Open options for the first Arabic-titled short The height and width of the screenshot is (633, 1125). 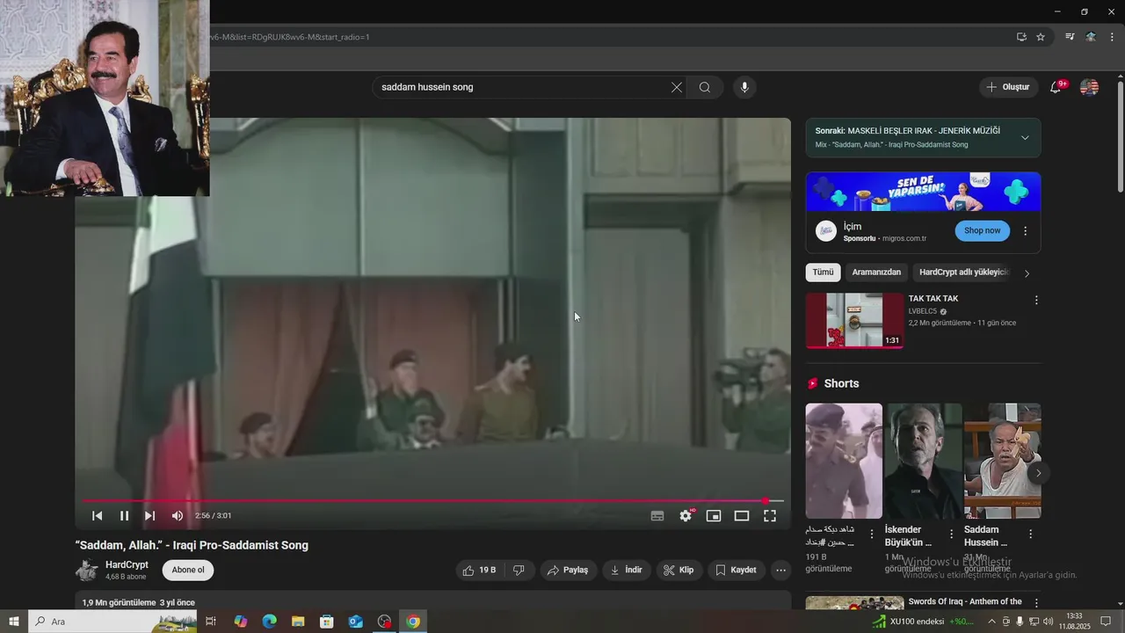[872, 534]
